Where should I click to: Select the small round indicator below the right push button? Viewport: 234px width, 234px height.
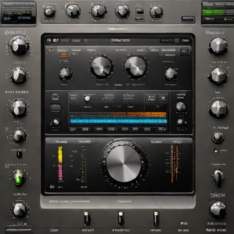tap(216, 151)
